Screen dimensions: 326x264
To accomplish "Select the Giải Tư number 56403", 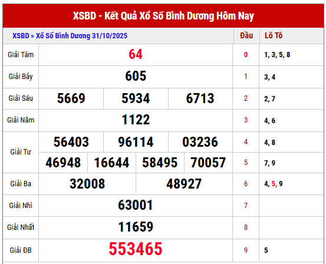I will (x=71, y=142).
